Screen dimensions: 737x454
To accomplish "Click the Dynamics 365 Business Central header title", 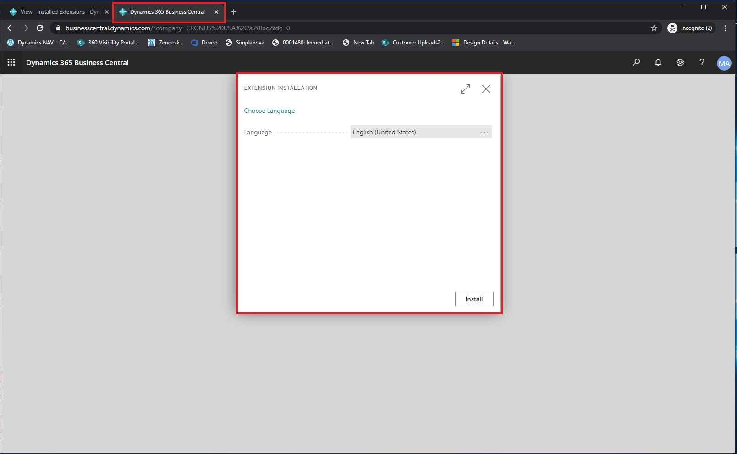I will tap(77, 62).
